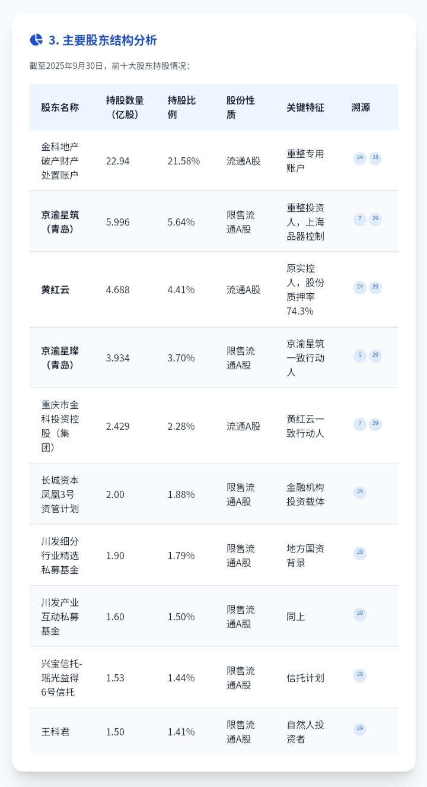Click the bold 京渝星璨（青岛） shareholder name
The width and height of the screenshot is (427, 787).
click(x=60, y=358)
